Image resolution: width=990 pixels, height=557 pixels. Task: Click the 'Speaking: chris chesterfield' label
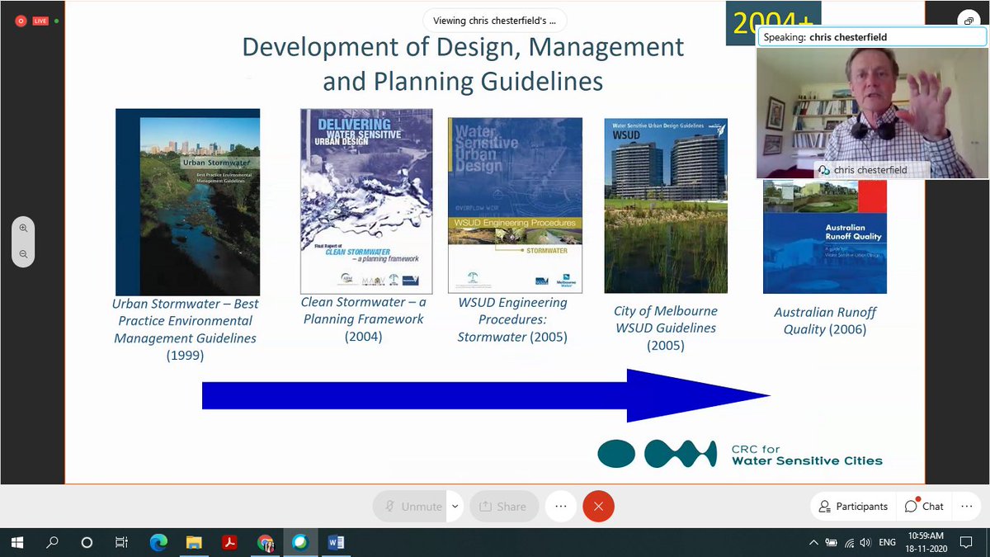coord(872,37)
